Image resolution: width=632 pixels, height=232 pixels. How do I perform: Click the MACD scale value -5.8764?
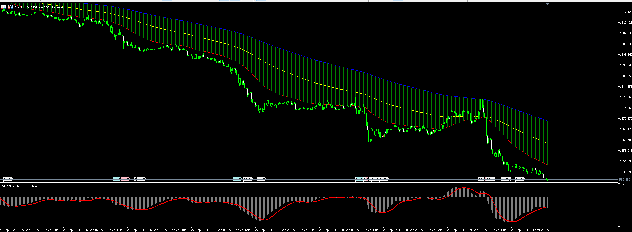(625, 225)
